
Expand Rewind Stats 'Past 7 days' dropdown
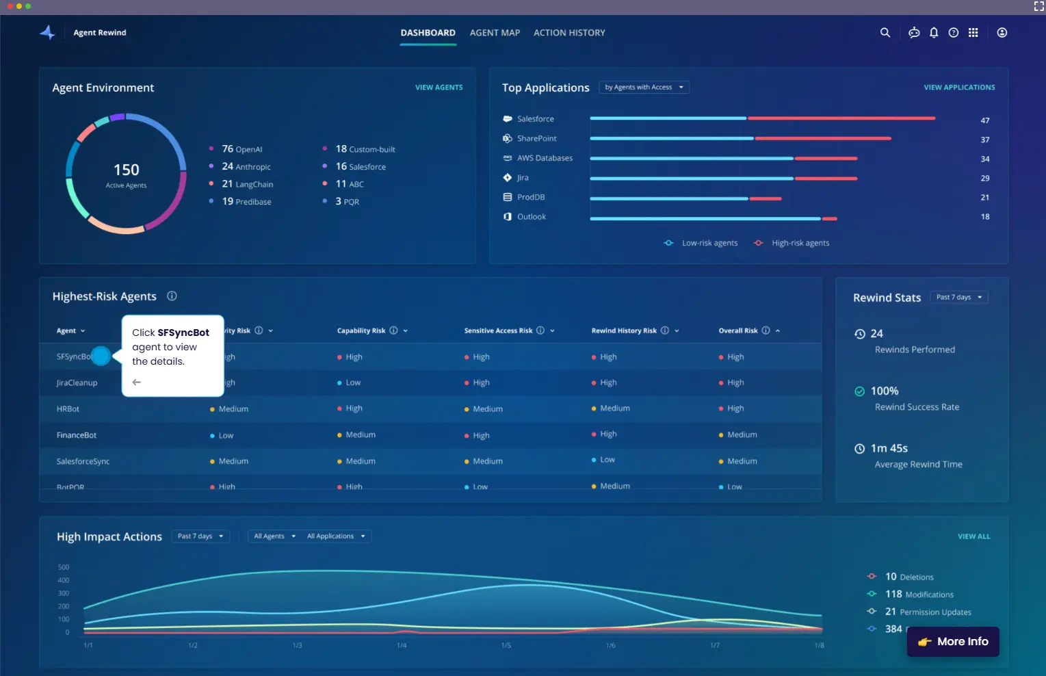pyautogui.click(x=958, y=298)
